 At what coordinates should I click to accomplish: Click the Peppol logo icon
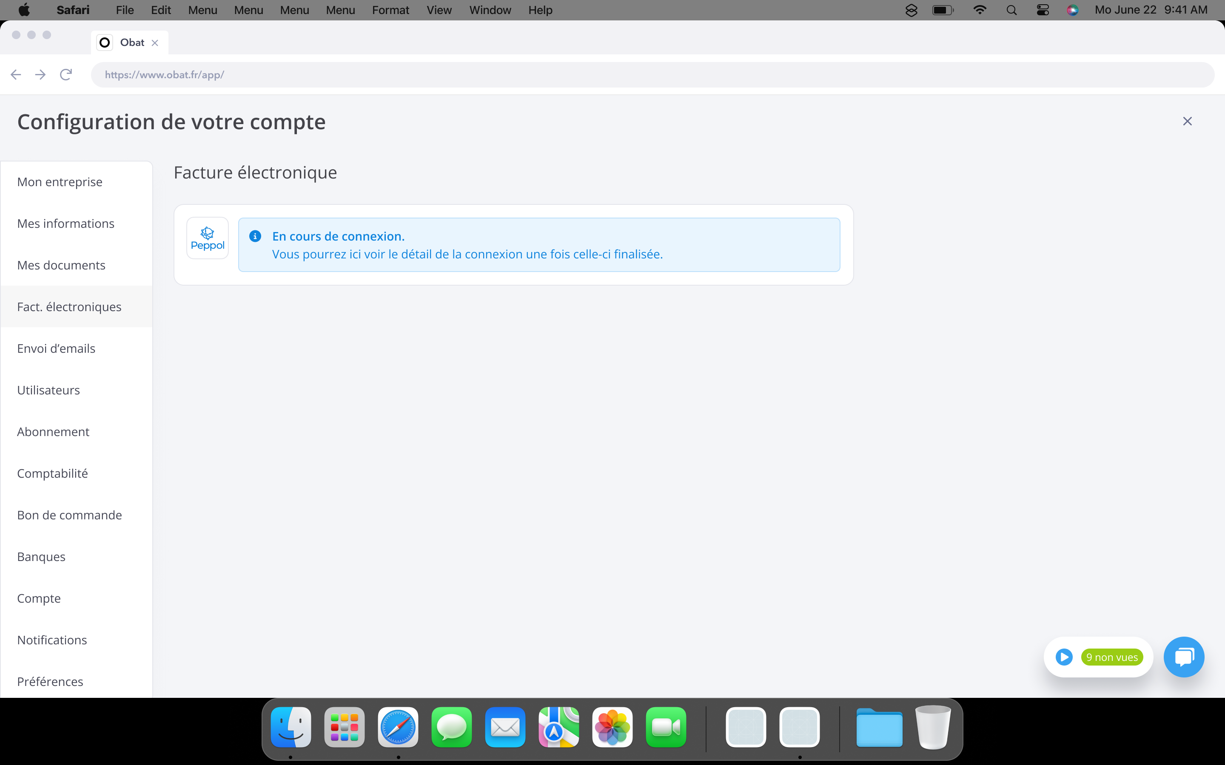click(208, 238)
